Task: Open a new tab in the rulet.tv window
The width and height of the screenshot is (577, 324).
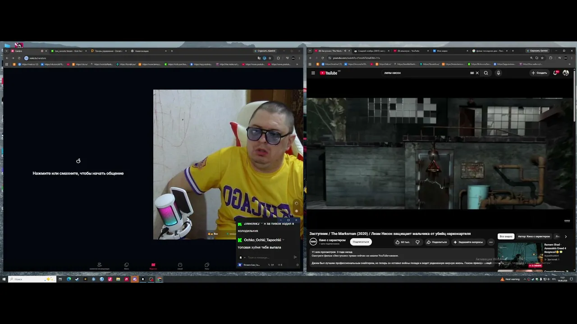Action: click(x=172, y=51)
